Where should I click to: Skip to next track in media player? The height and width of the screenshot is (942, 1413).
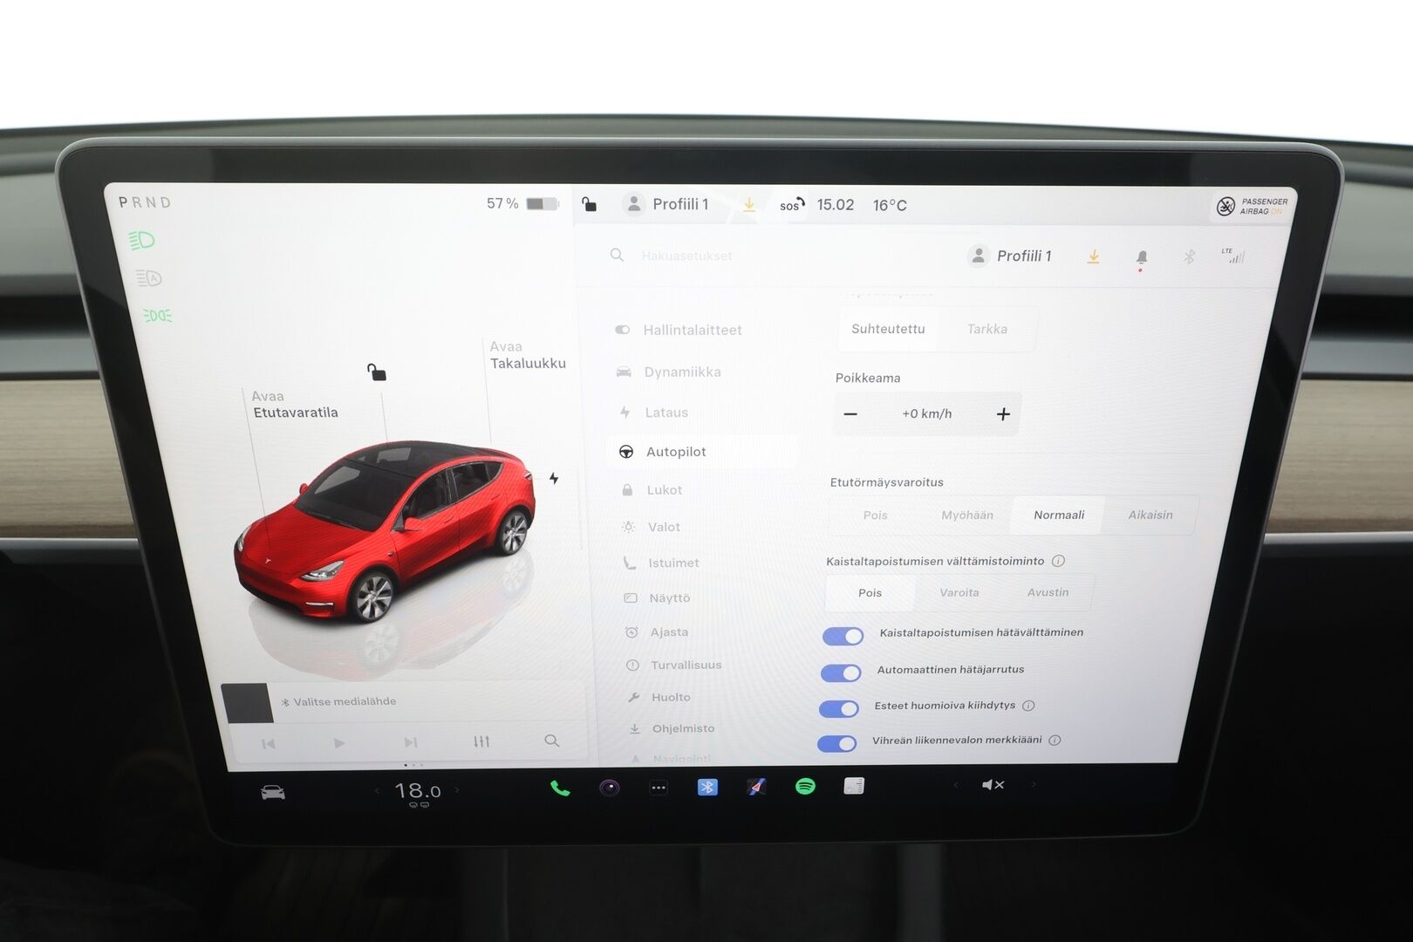410,742
